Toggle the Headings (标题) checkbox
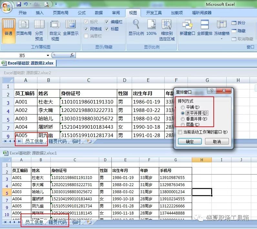Viewport: 257px width, 229px height. pos(107,29)
